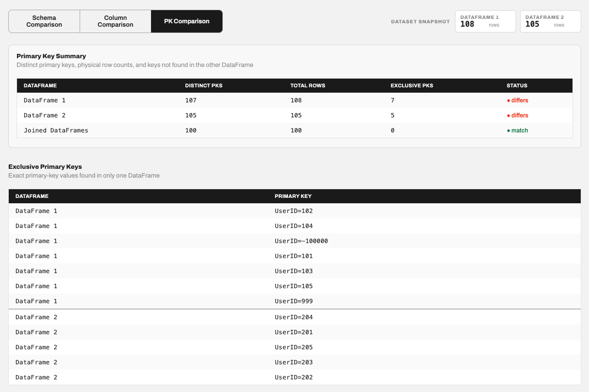Click the UserID=105 cell

[x=294, y=286]
